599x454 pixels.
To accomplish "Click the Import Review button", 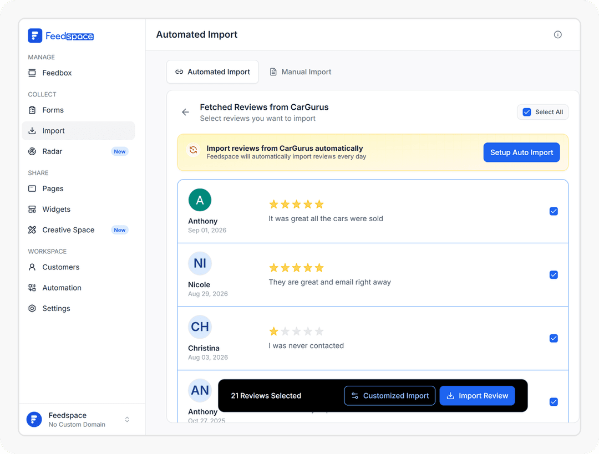I will click(x=477, y=396).
